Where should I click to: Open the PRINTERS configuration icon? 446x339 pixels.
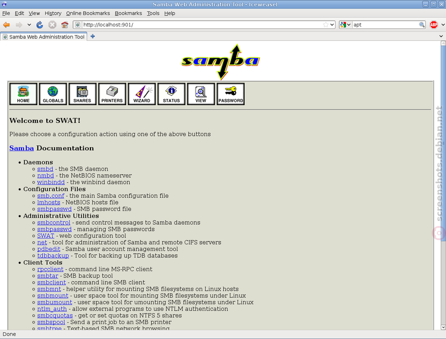(112, 94)
